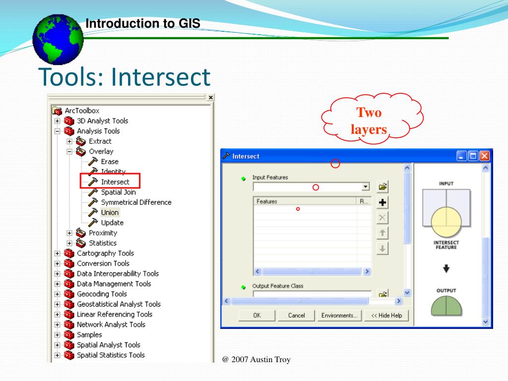Click the Symmetrical Difference hammer icon

click(93, 202)
